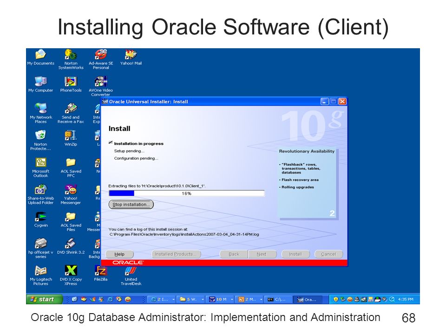The width and height of the screenshot is (446, 334).
Task: Click the My Logitech Pictures icon
Action: pyautogui.click(x=40, y=275)
